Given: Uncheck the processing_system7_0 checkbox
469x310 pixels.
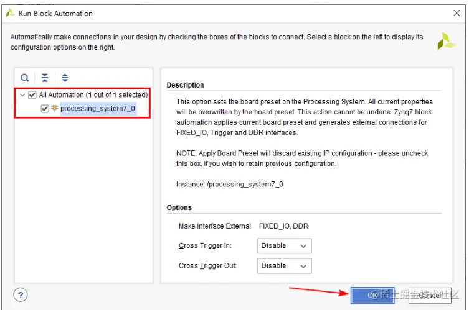Looking at the screenshot, I should point(45,109).
